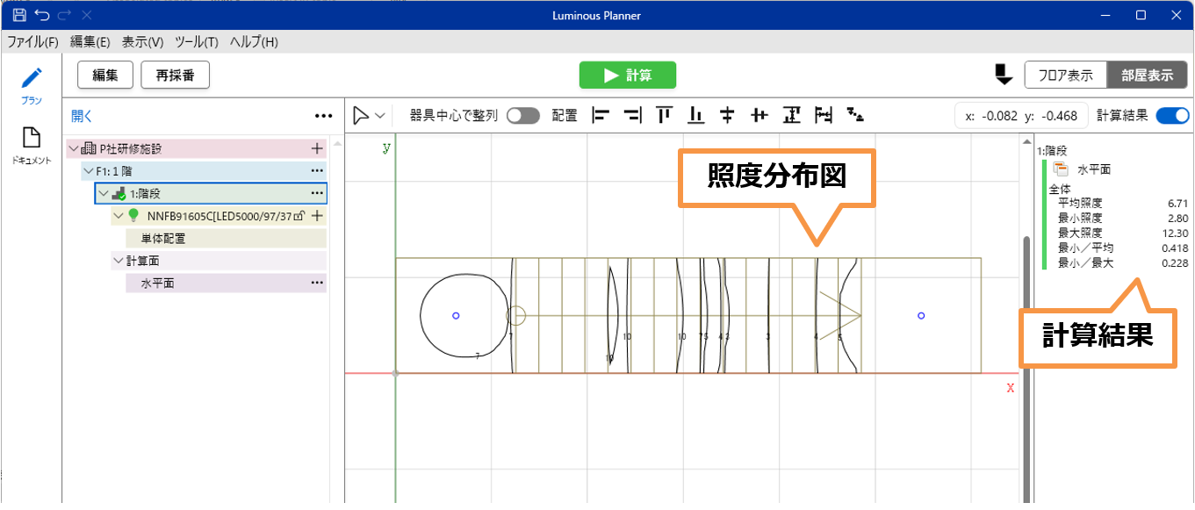Open the 表示(V) menu

pos(142,42)
